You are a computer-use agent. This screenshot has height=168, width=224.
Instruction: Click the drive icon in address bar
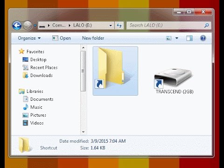tap(42, 26)
